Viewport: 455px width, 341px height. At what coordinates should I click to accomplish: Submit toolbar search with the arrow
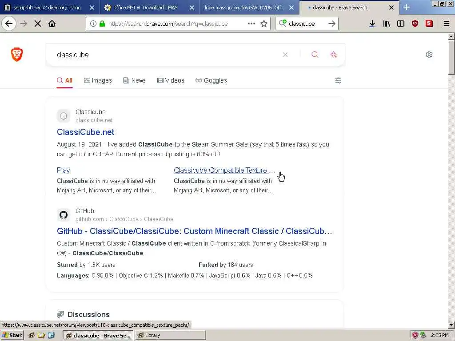[x=331, y=24]
